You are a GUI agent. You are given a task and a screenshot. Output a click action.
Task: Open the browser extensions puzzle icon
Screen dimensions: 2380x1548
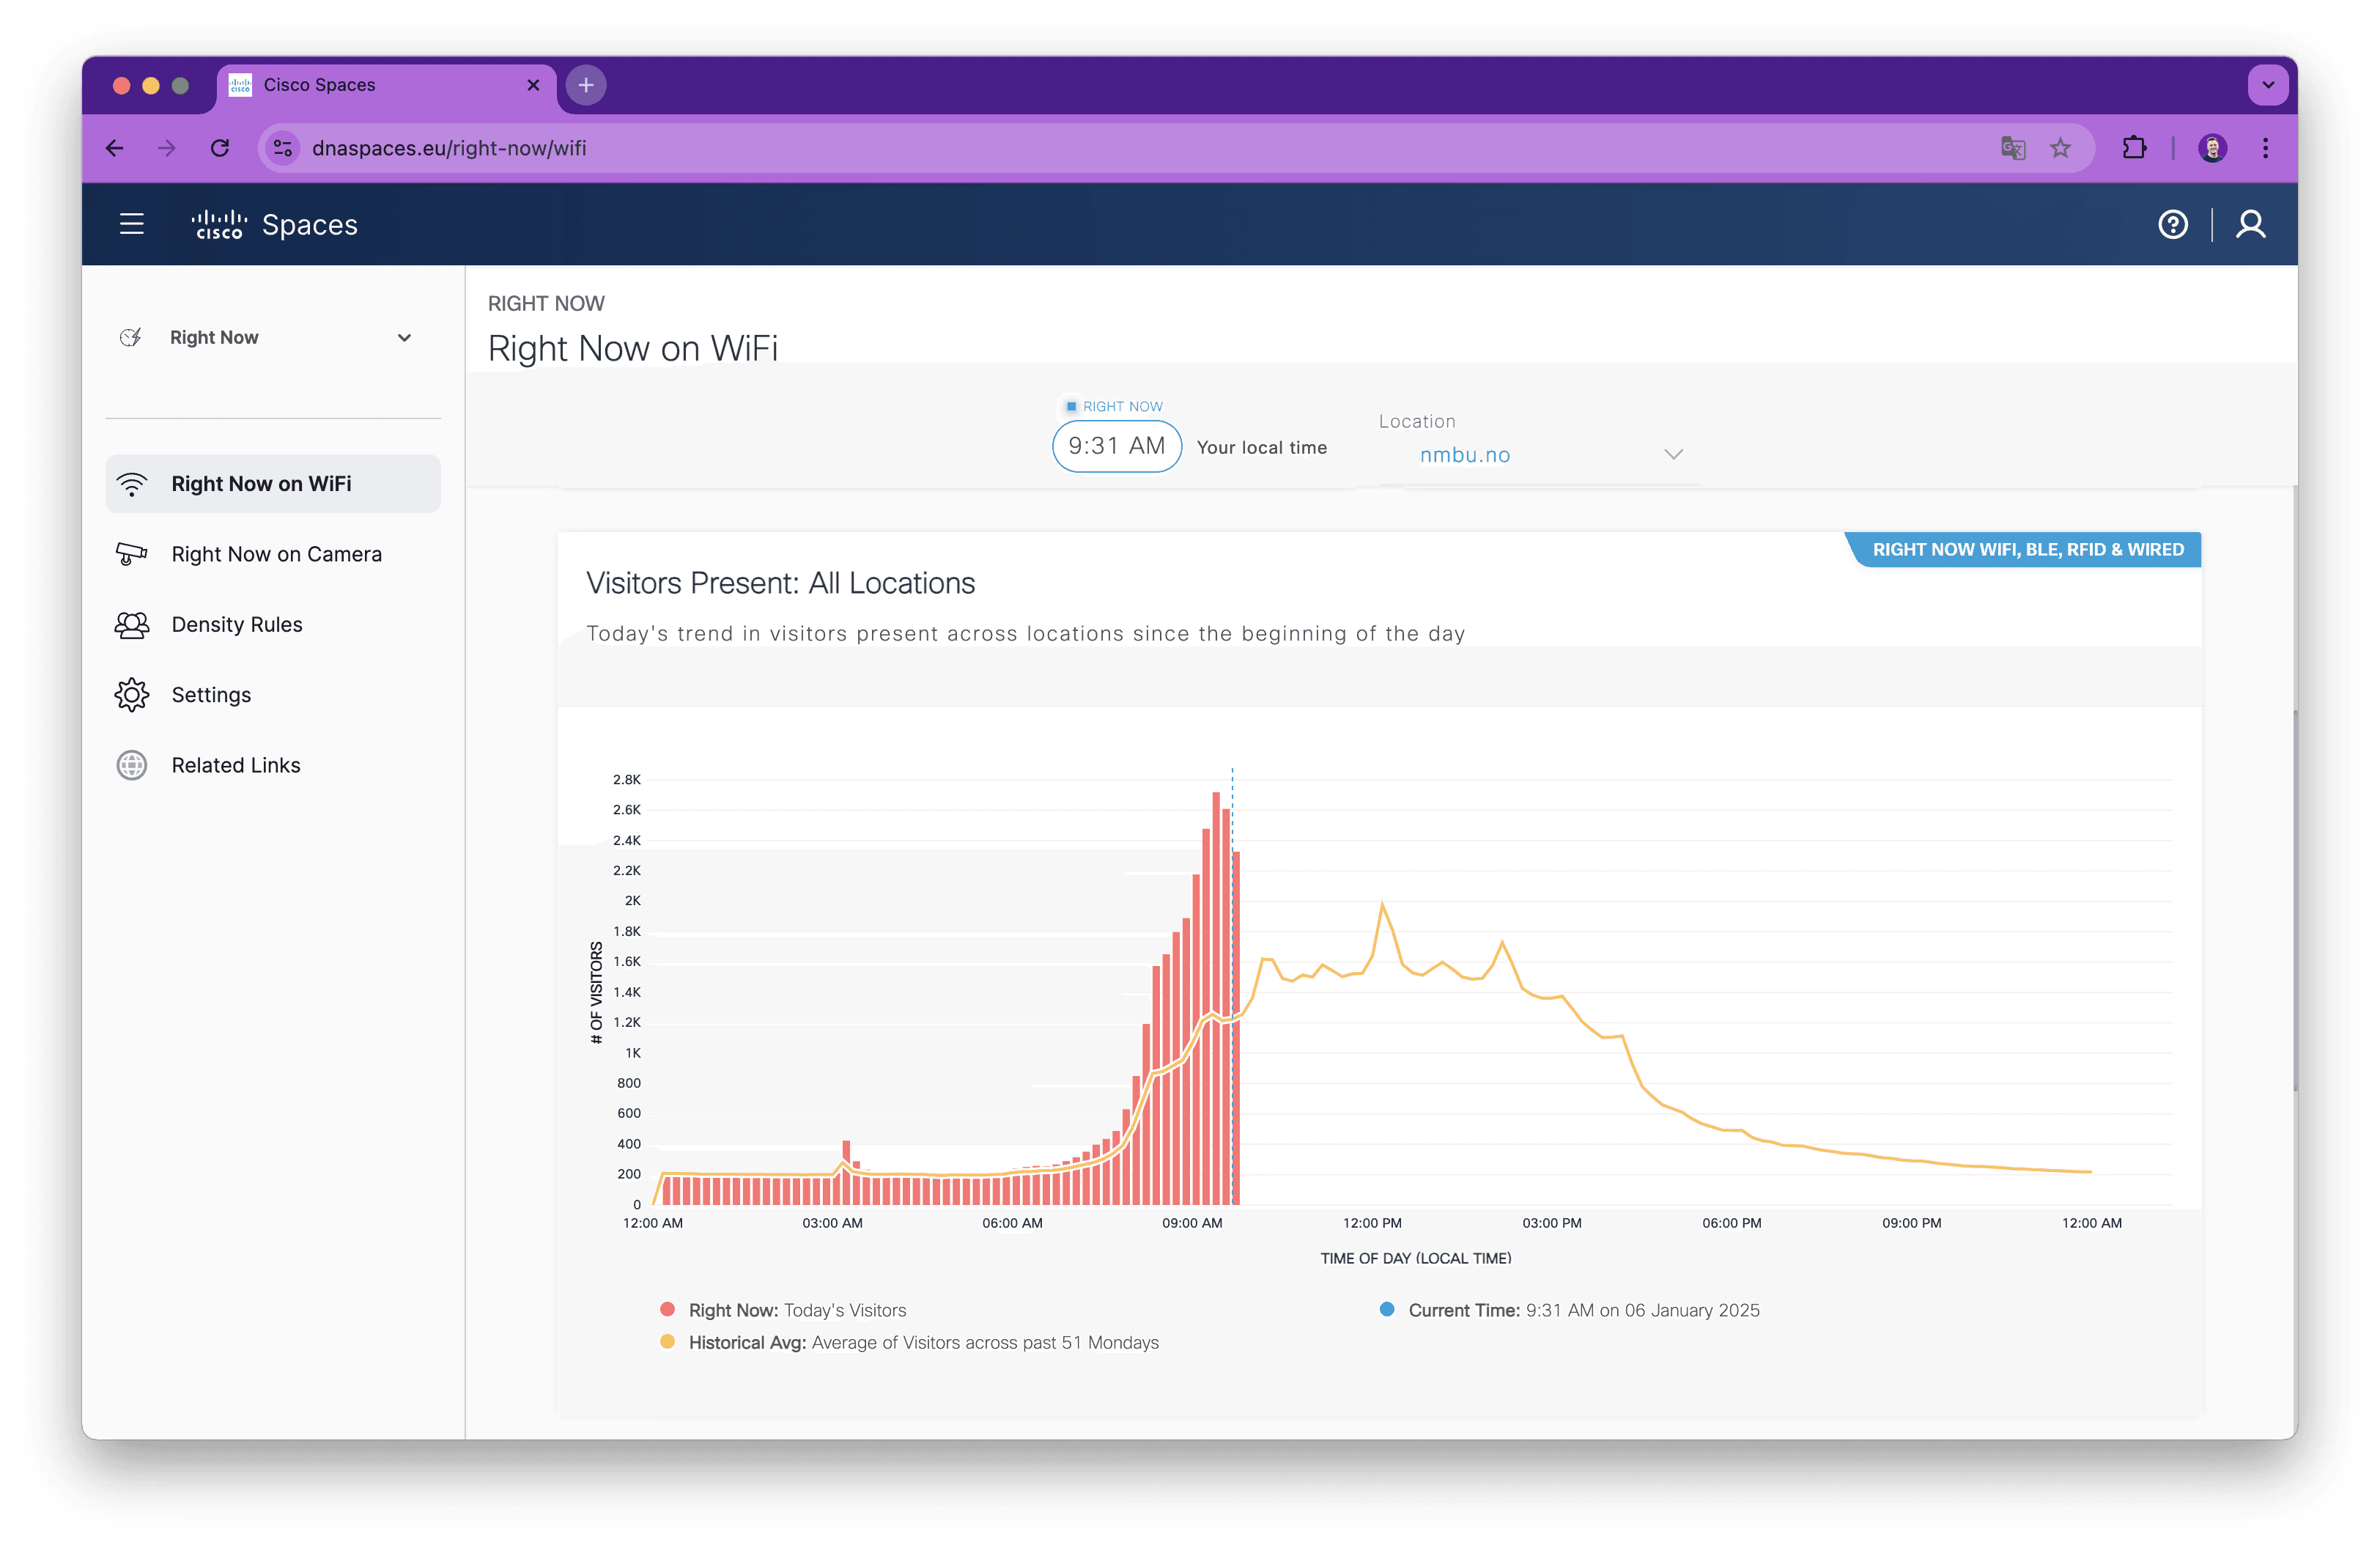coord(2134,148)
